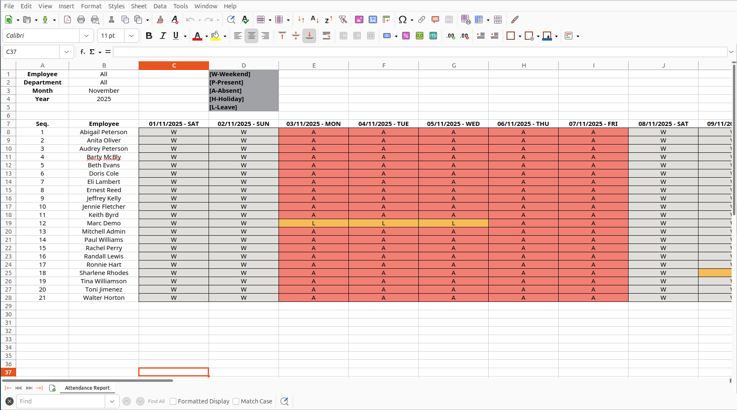Screen dimensions: 737x410
Task: Toggle Bold formatting
Action: [149, 36]
